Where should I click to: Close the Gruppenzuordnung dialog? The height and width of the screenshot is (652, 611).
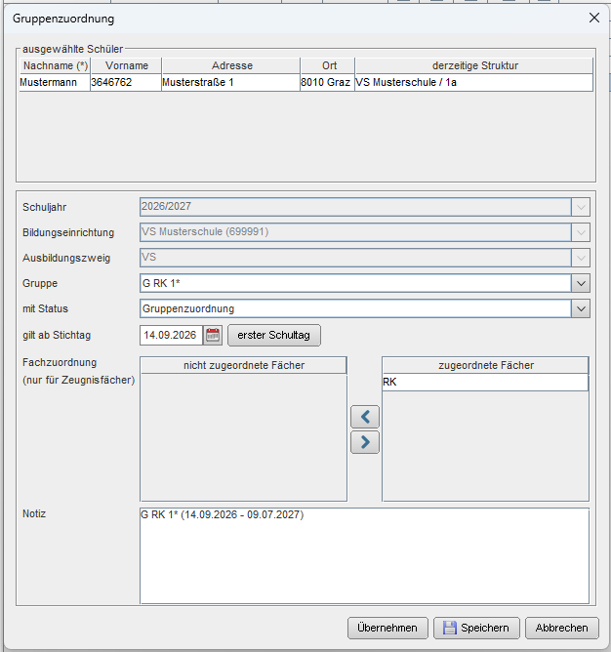pyautogui.click(x=594, y=18)
